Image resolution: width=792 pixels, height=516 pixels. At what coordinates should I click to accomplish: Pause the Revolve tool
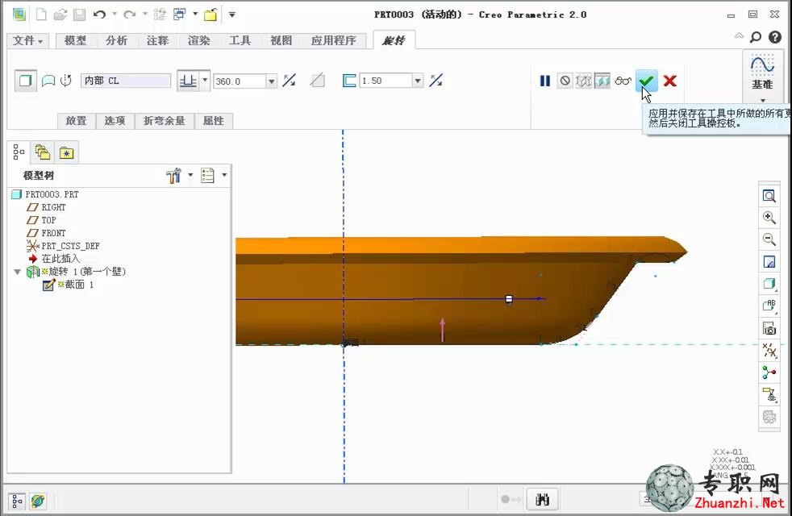(x=545, y=81)
